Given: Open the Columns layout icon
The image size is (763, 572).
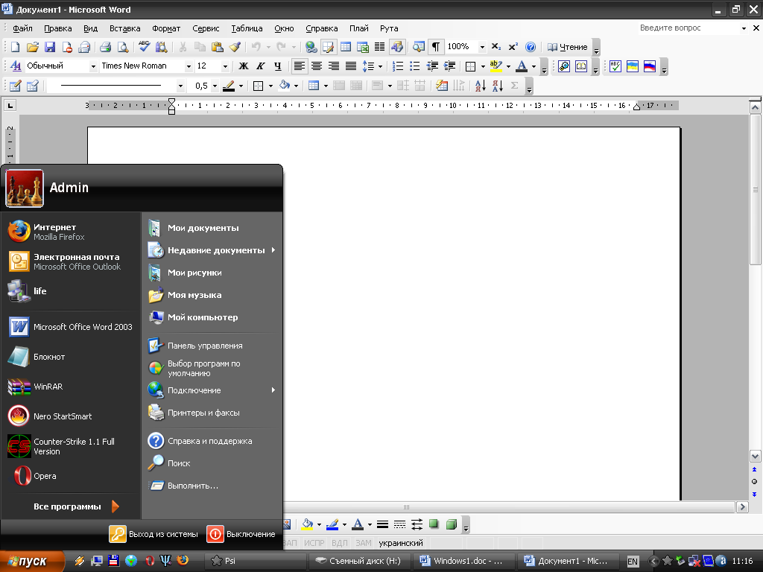Looking at the screenshot, I should point(379,47).
